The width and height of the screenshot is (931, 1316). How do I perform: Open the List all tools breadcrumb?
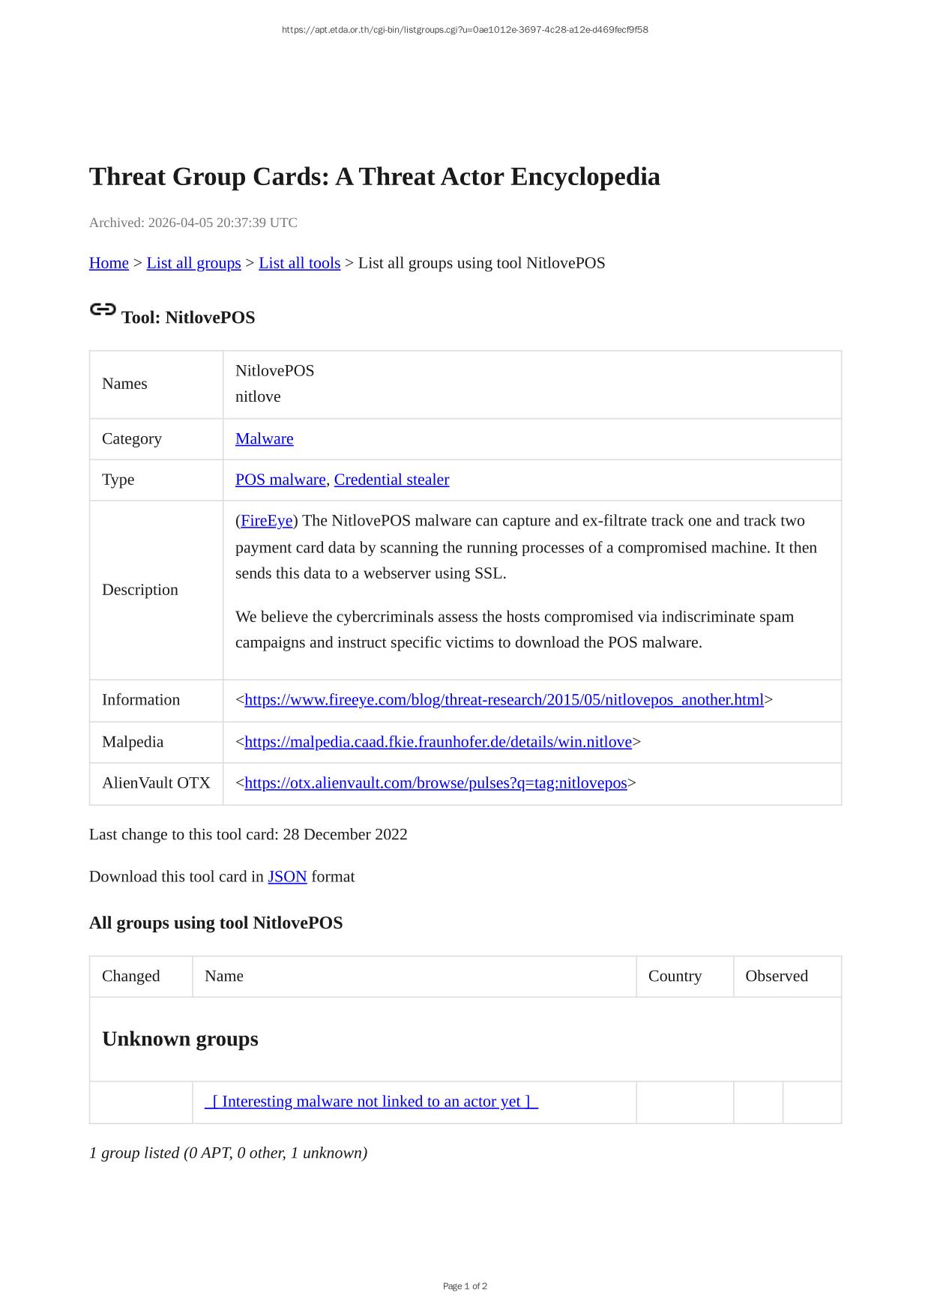[x=299, y=263]
